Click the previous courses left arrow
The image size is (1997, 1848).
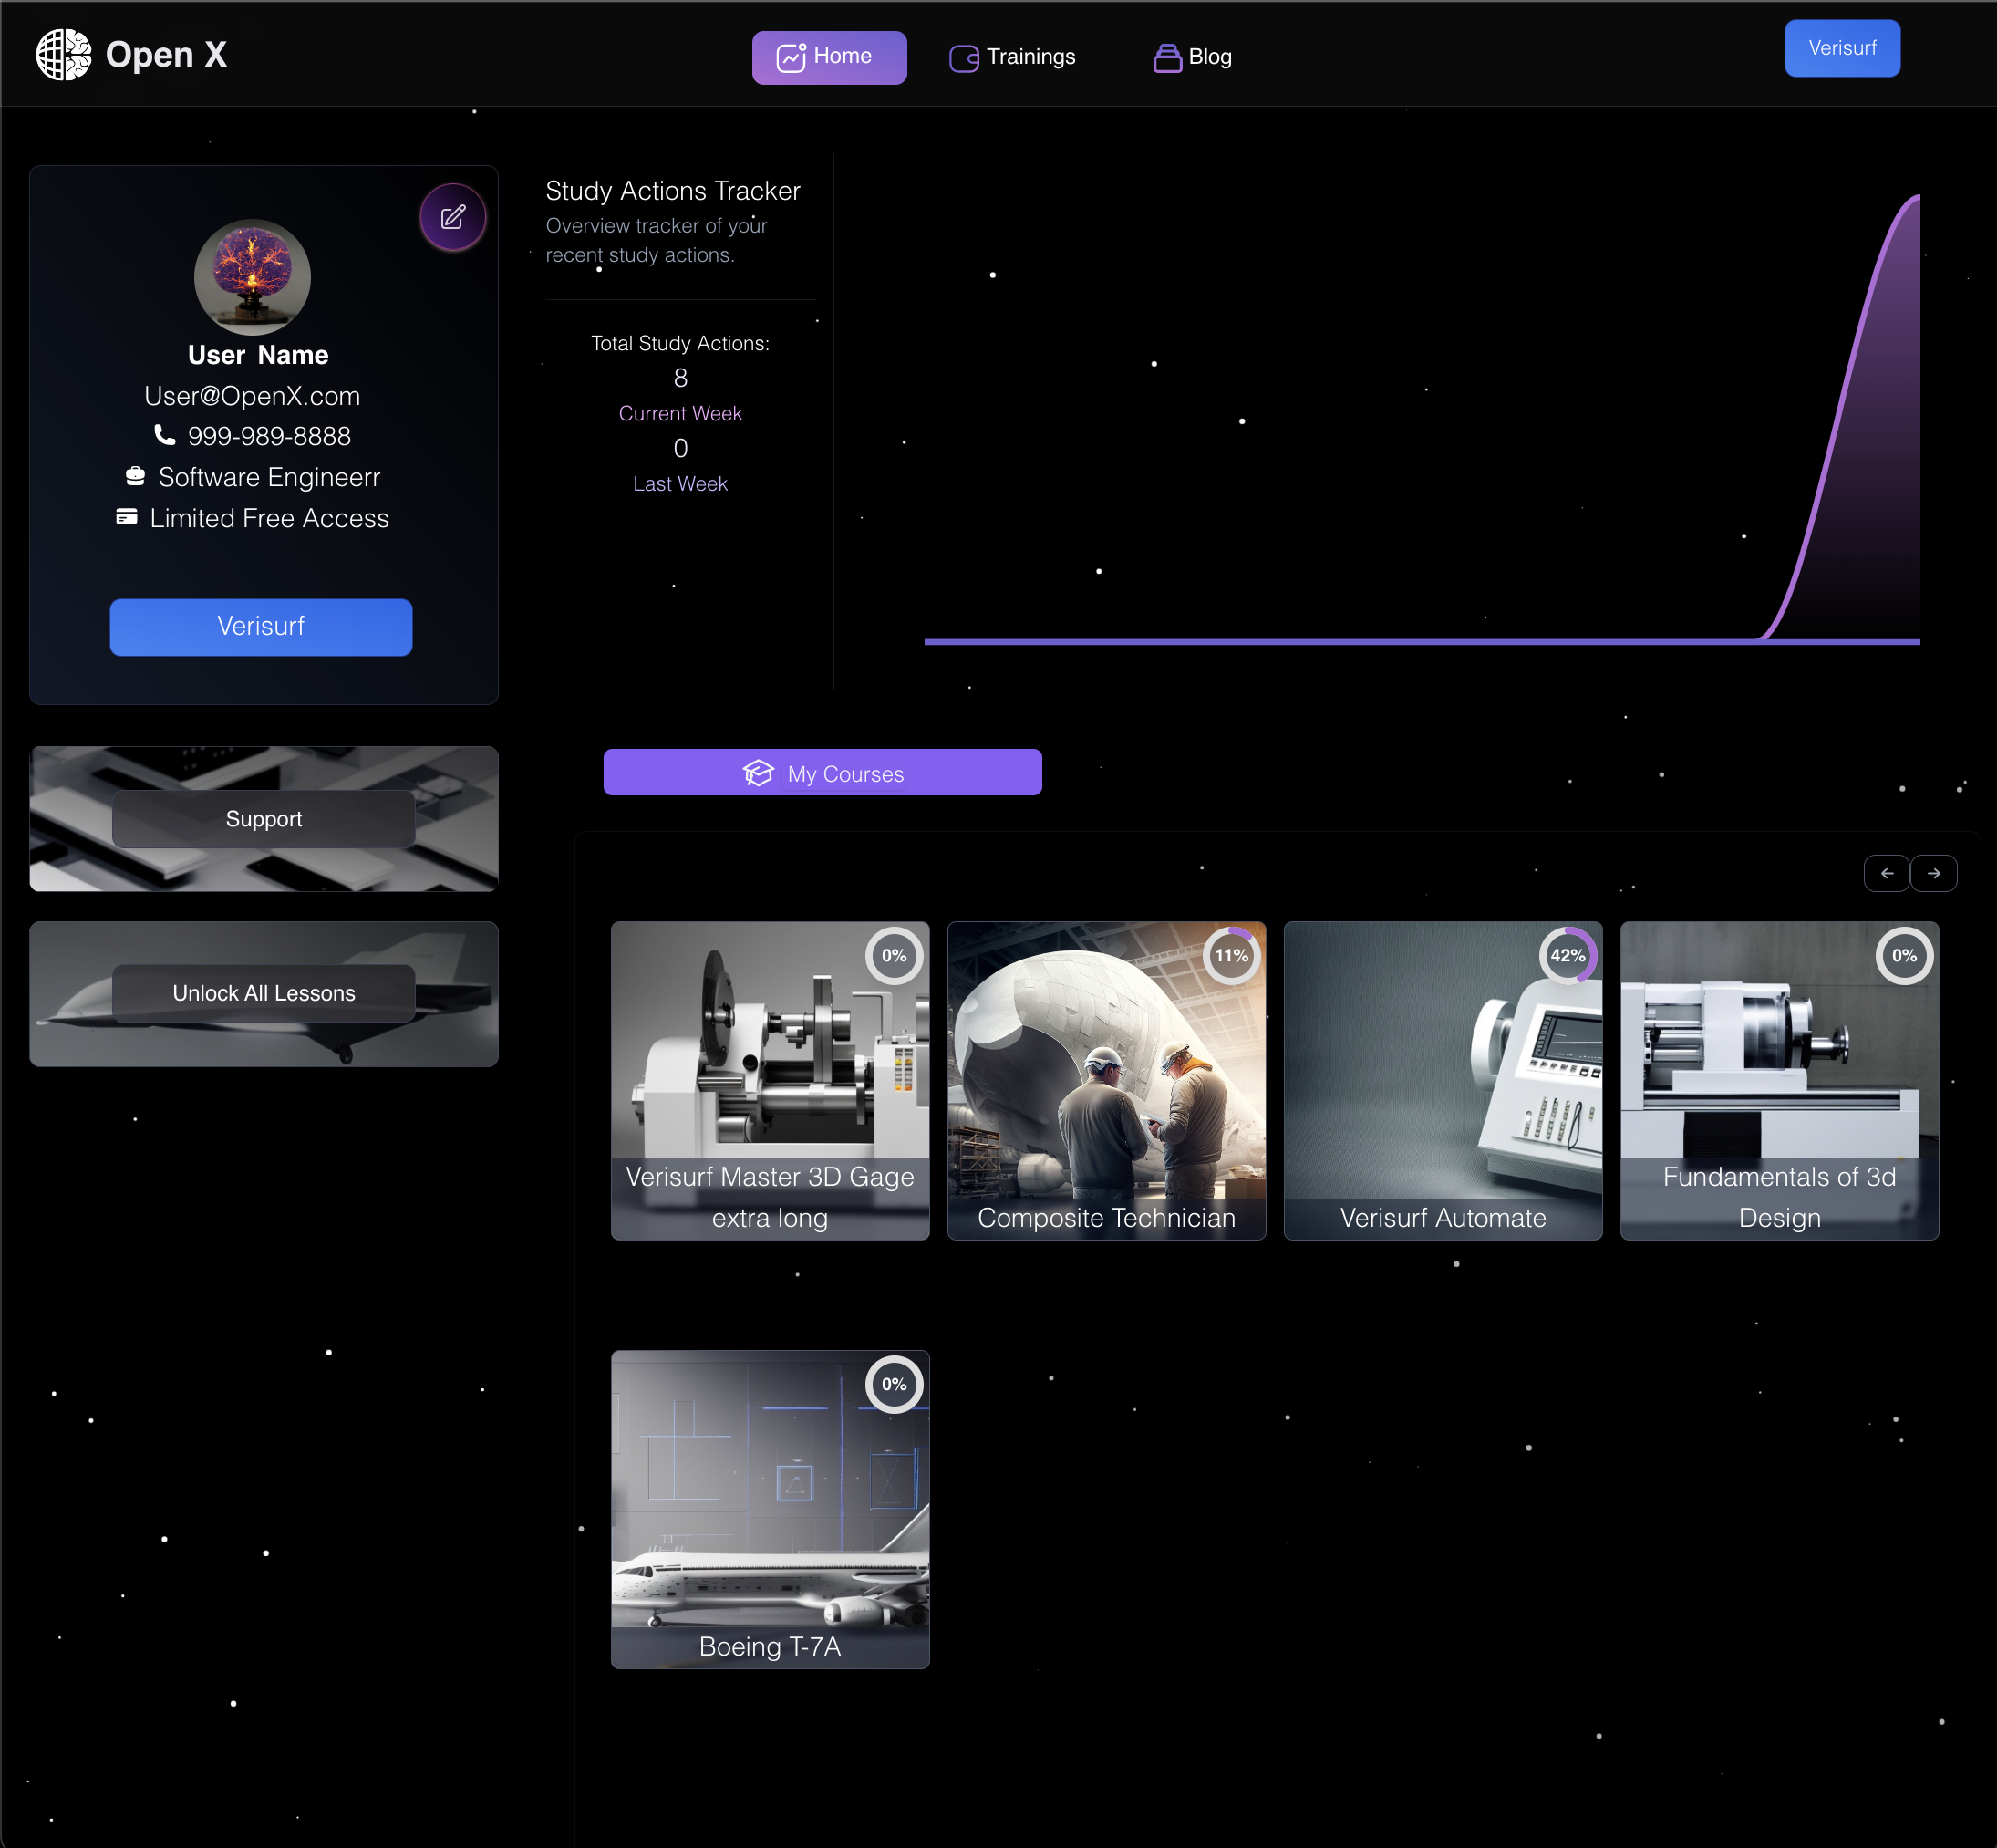click(x=1886, y=873)
